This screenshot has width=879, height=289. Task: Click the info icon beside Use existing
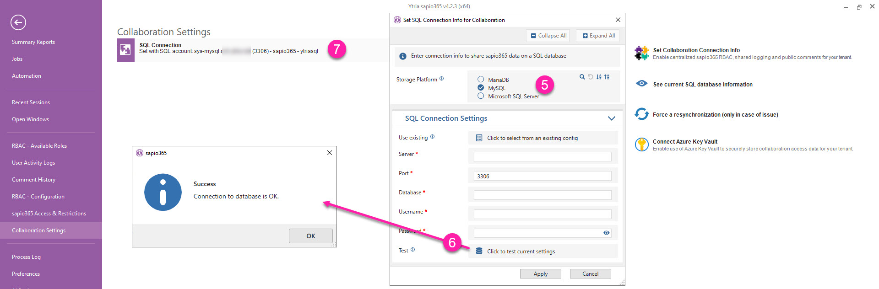(x=433, y=137)
